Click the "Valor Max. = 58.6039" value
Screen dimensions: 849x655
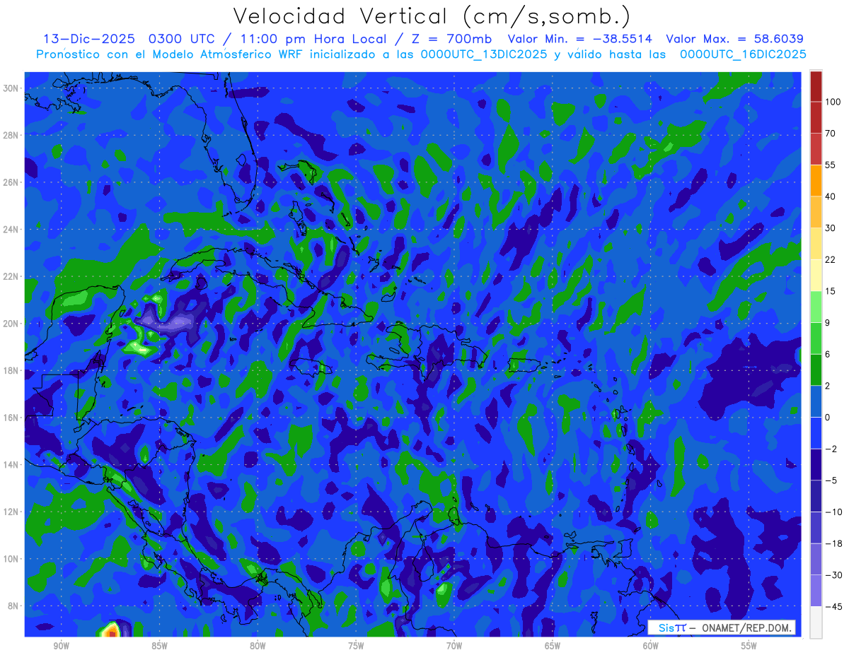[x=734, y=39]
